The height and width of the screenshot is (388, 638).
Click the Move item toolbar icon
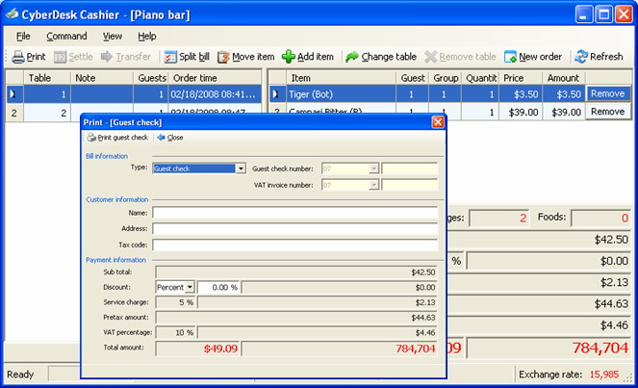(224, 57)
